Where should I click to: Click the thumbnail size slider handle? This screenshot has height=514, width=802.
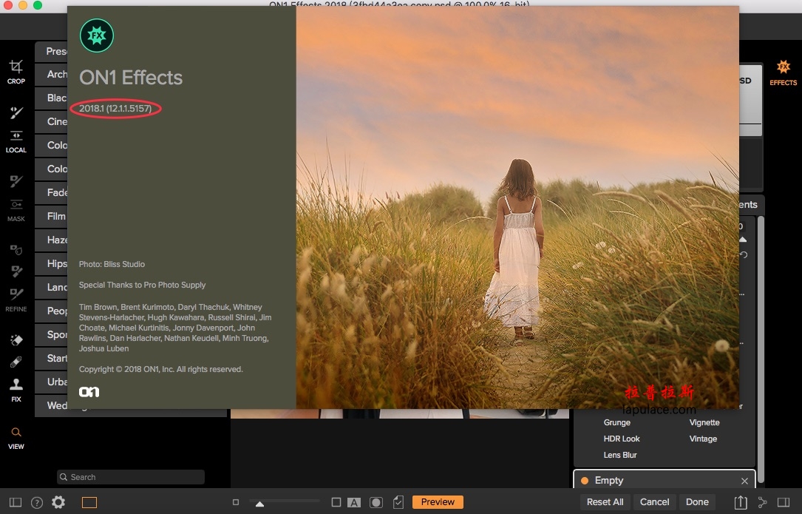[260, 504]
